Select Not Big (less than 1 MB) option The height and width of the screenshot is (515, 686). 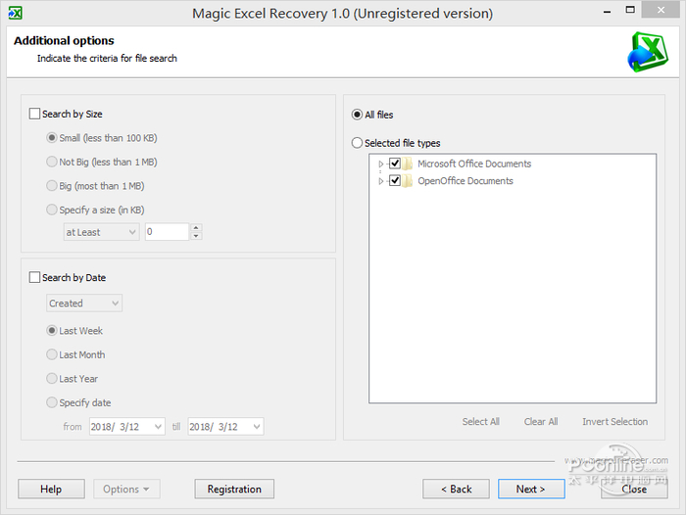click(52, 162)
